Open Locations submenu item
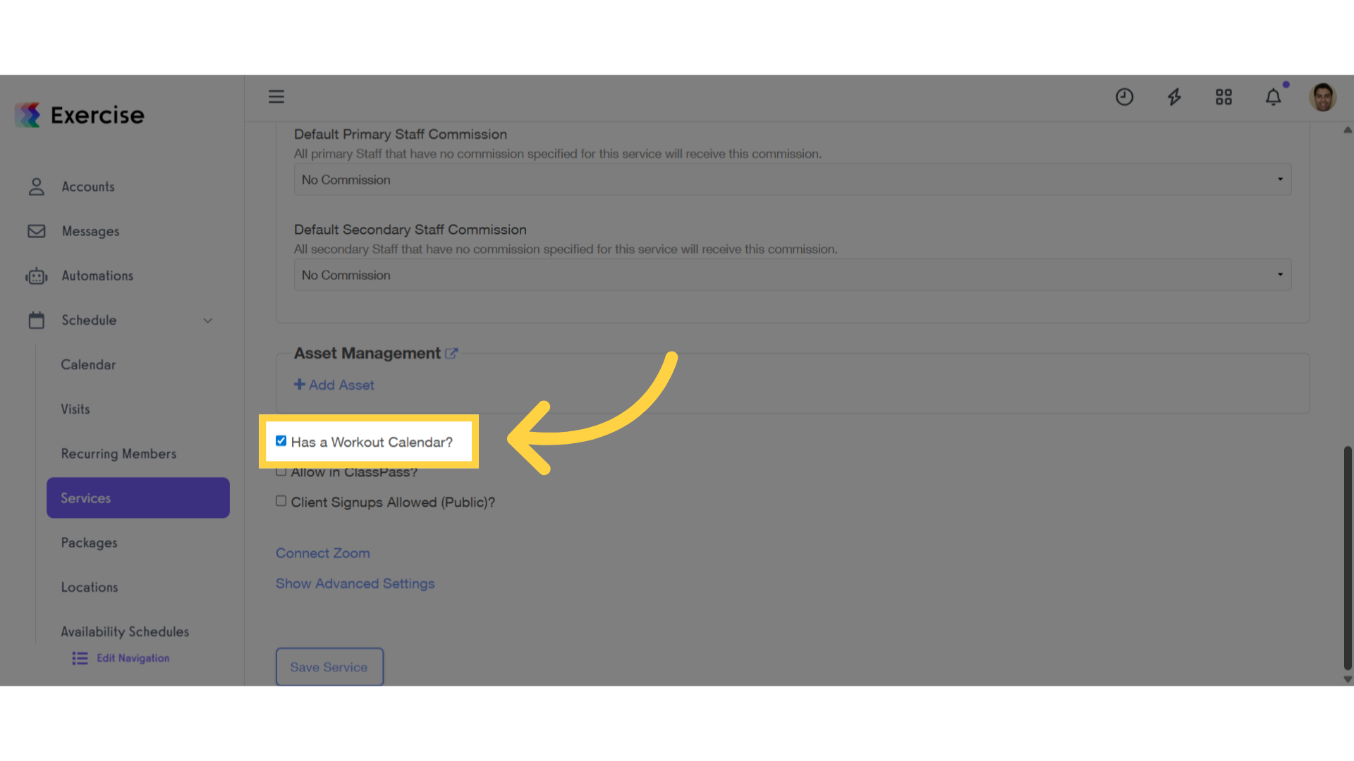 point(90,587)
